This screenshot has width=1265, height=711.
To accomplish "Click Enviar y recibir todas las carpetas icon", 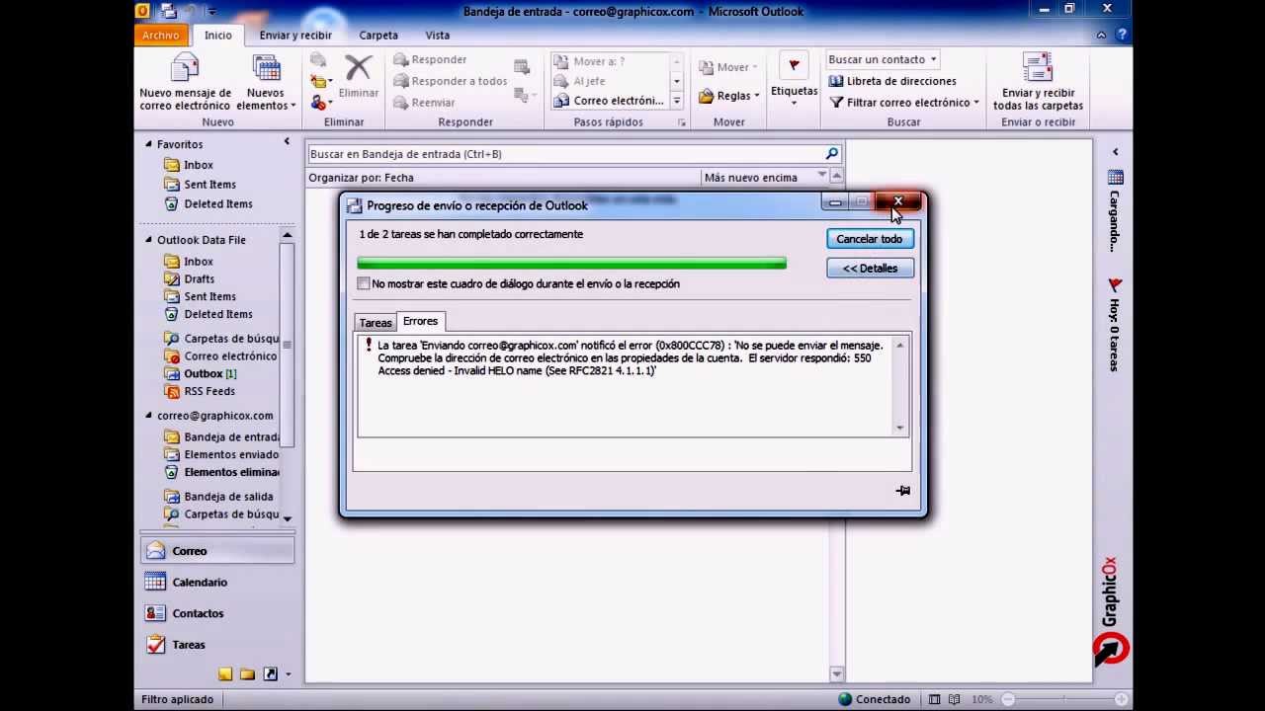I will tap(1038, 67).
